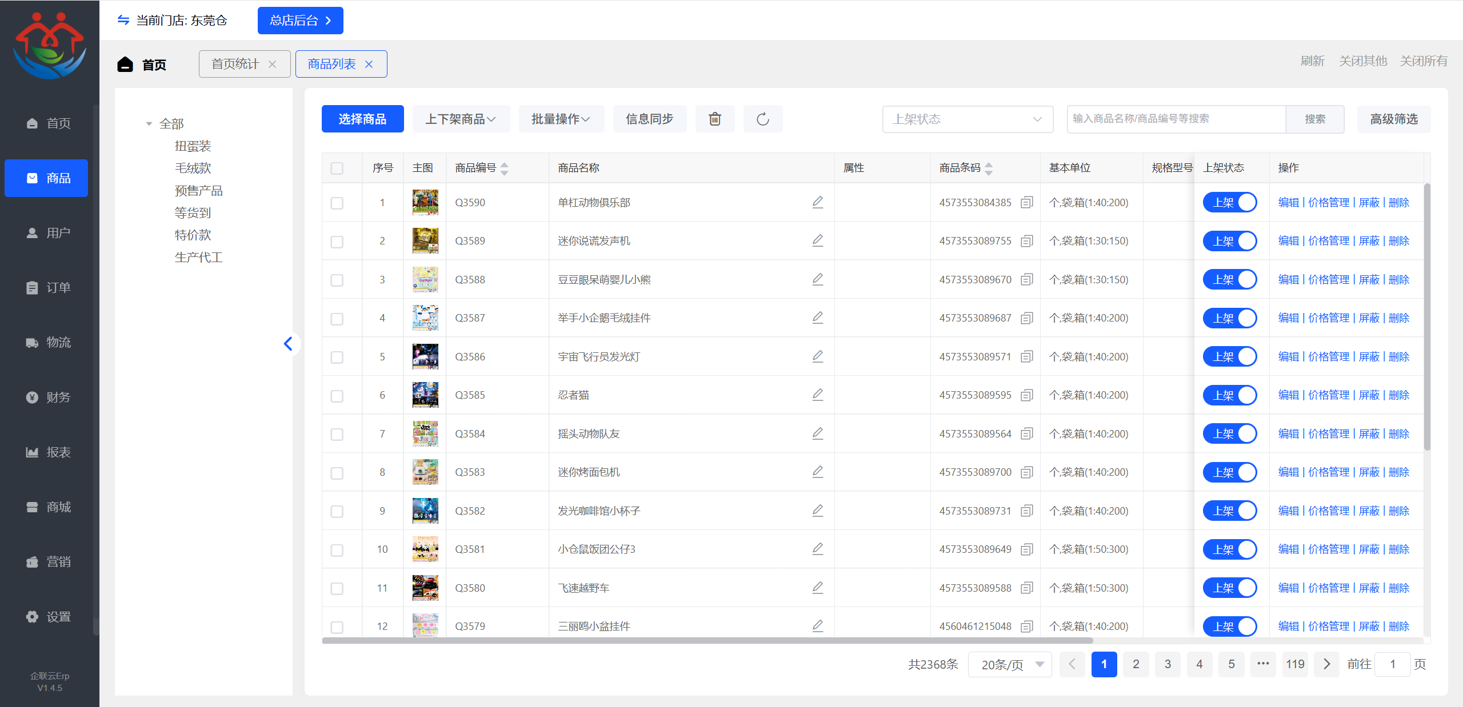
Task: Expand the 批量操作 dropdown
Action: [561, 119]
